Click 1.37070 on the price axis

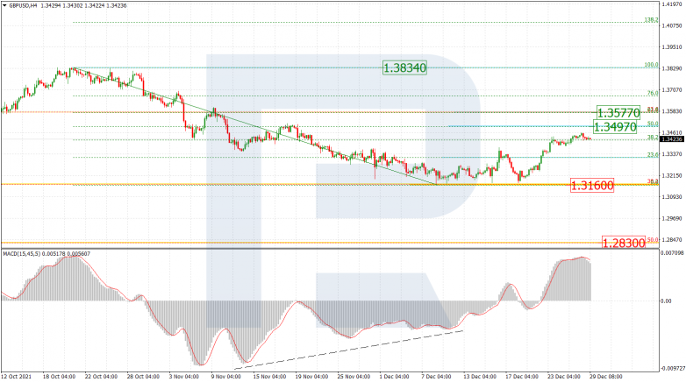(672, 90)
